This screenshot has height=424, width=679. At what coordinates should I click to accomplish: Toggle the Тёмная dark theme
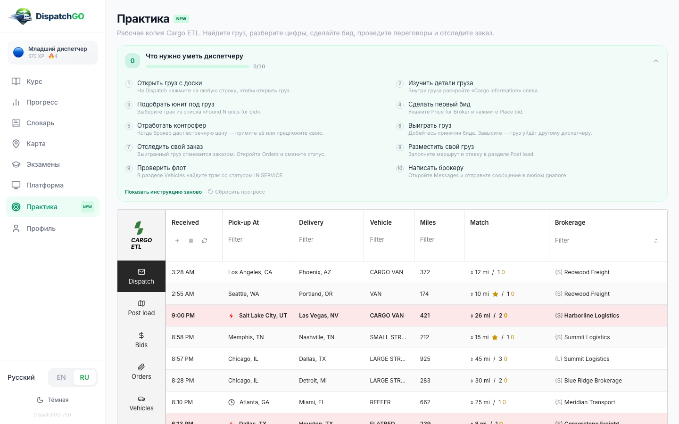tap(53, 400)
